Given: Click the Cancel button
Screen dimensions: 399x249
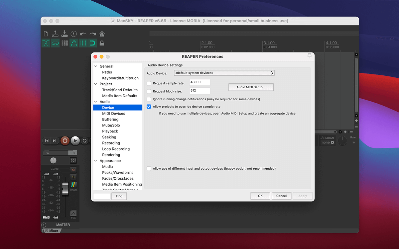Looking at the screenshot, I should (x=281, y=196).
